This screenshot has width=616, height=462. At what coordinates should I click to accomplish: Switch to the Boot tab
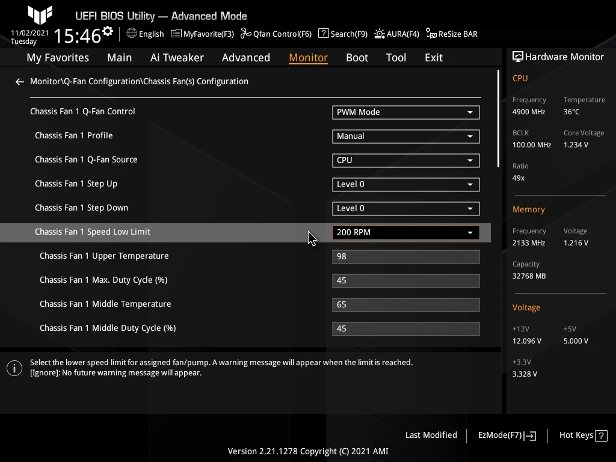click(357, 58)
